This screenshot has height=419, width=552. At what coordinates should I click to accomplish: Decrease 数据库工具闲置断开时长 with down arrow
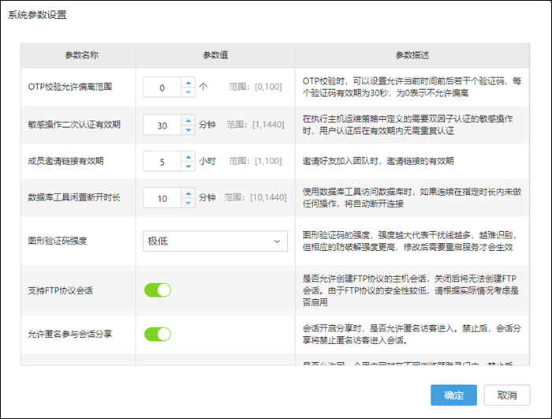[x=188, y=204]
